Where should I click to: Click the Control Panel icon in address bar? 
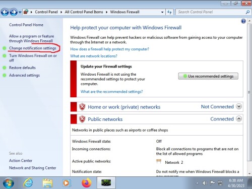26,12
